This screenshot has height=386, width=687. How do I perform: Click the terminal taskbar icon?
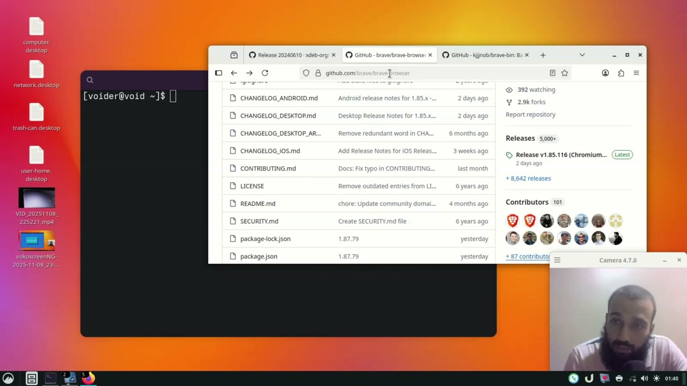pyautogui.click(x=50, y=378)
